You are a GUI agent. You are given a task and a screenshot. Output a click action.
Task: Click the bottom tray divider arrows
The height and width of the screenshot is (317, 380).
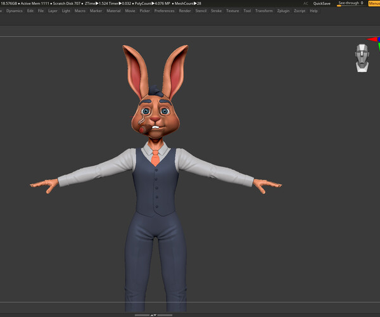(x=153, y=315)
